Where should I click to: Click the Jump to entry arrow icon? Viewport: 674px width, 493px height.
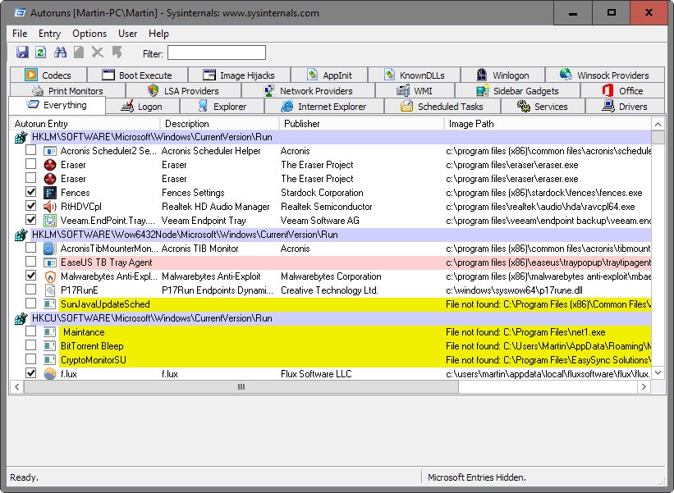click(x=117, y=52)
